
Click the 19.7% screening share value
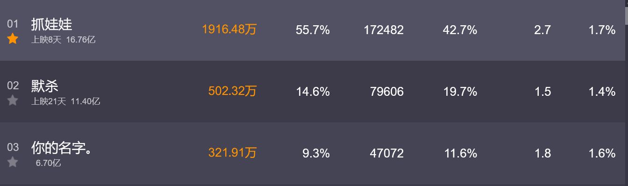pyautogui.click(x=460, y=92)
